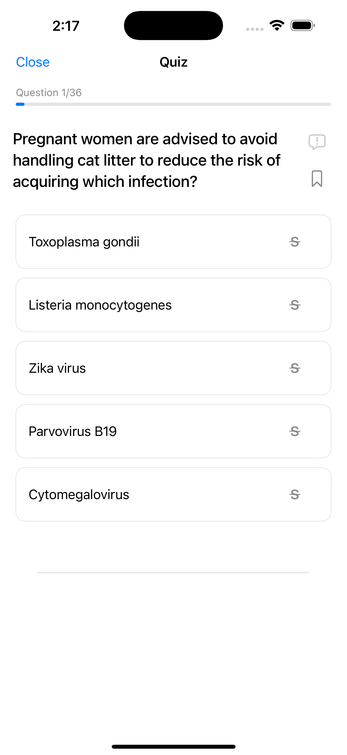The width and height of the screenshot is (347, 755).
Task: Tap the Quiz title in the header
Action: pyautogui.click(x=173, y=62)
